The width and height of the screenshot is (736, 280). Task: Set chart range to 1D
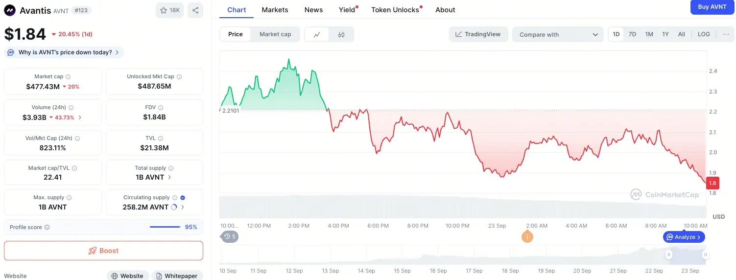click(x=616, y=34)
